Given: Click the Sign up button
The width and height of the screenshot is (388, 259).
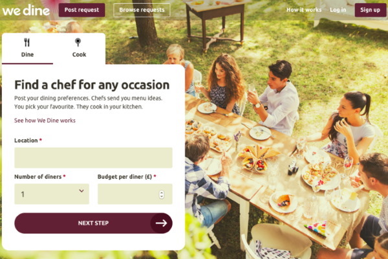Looking at the screenshot, I should pyautogui.click(x=370, y=10).
